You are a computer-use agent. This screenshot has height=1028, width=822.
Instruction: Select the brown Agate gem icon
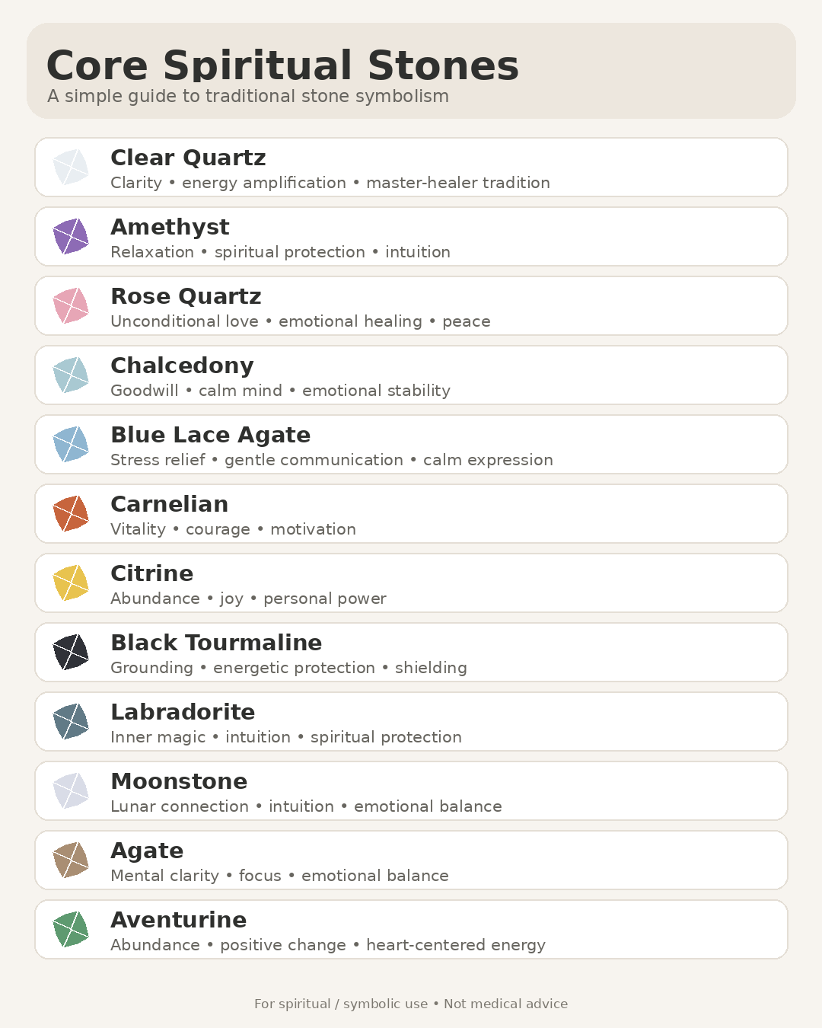(71, 860)
